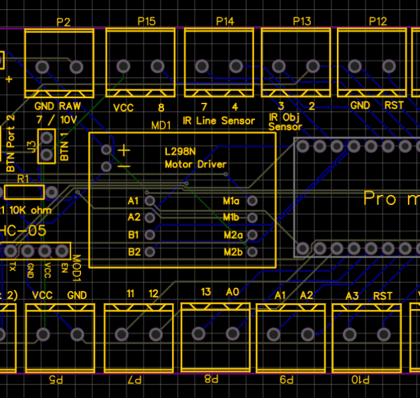Select the P15 reference label

click(x=146, y=21)
